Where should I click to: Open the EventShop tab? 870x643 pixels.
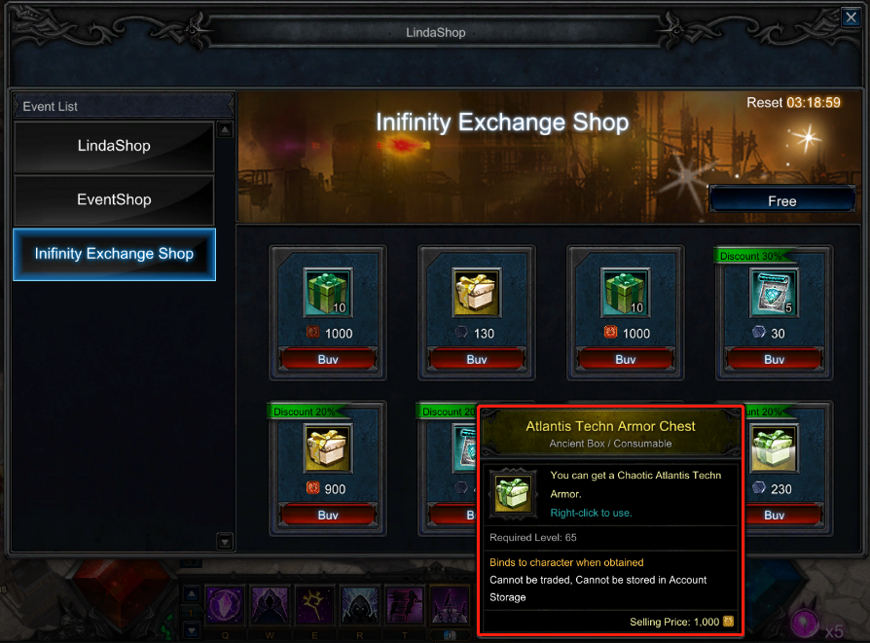click(x=114, y=199)
